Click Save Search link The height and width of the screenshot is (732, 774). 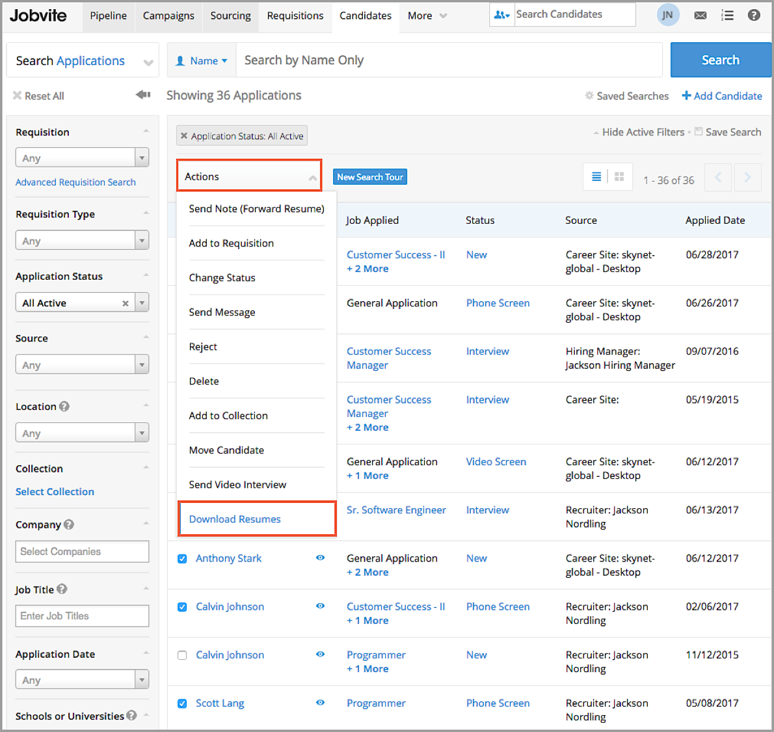click(x=728, y=132)
